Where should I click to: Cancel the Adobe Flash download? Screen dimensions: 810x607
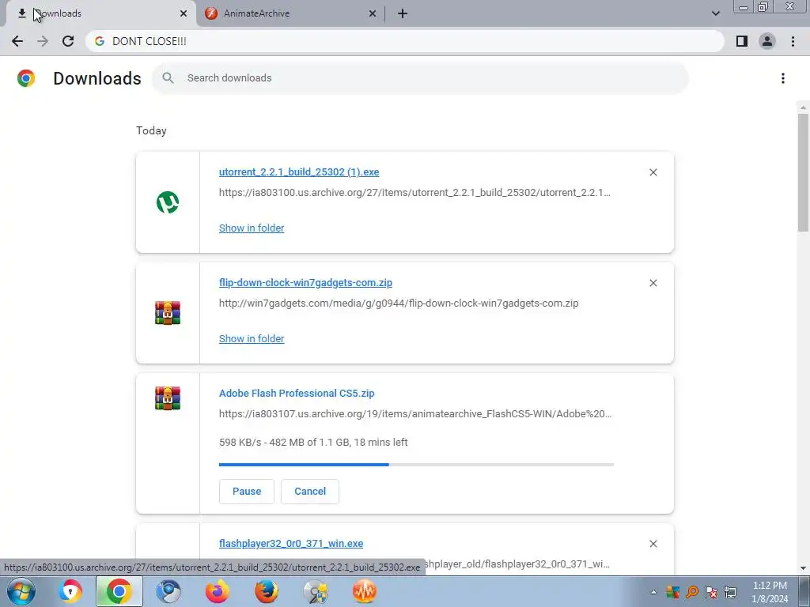click(x=310, y=492)
